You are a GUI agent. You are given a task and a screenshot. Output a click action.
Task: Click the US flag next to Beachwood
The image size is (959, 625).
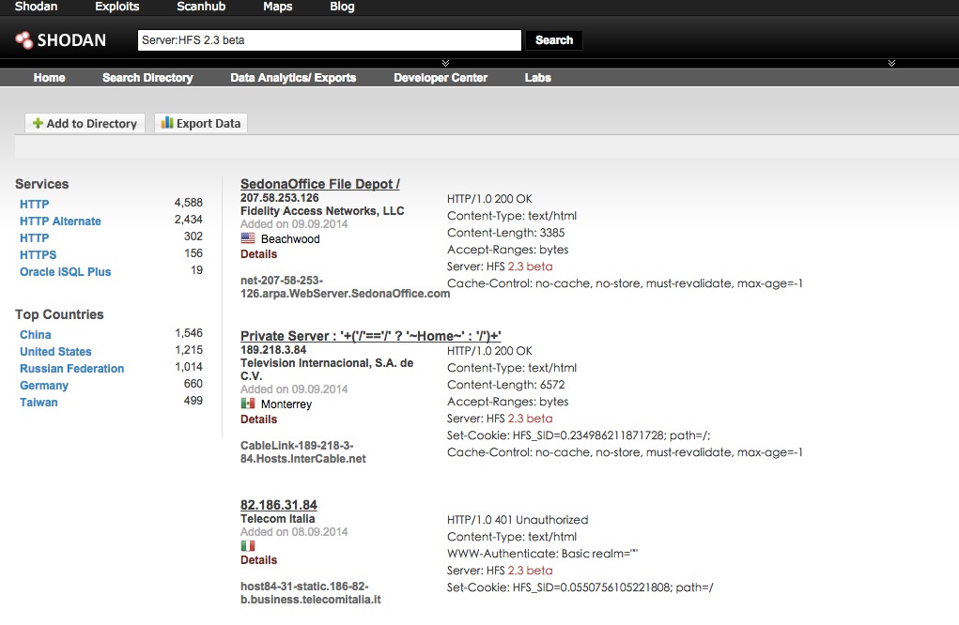click(x=248, y=238)
